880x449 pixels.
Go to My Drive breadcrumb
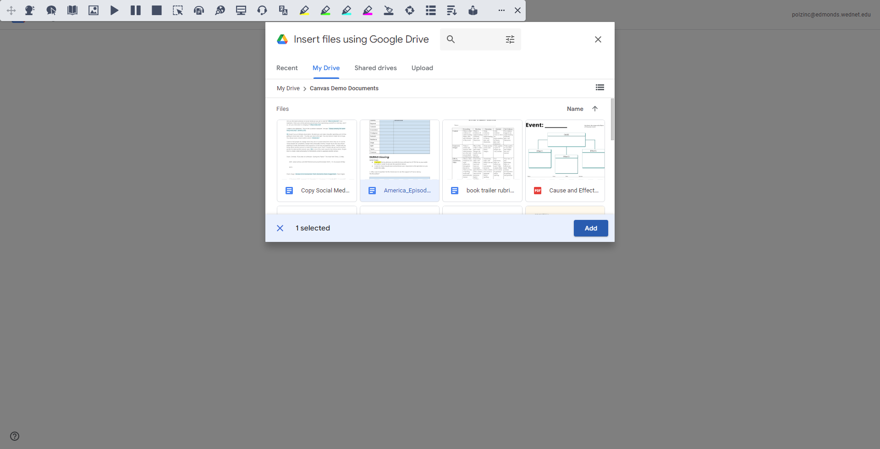[288, 88]
